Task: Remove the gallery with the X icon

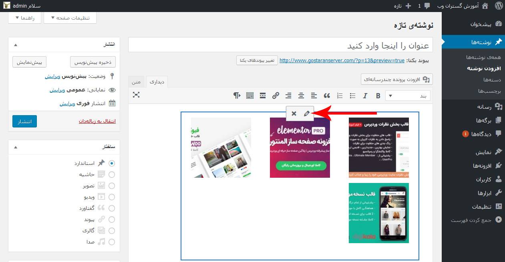Action: pos(294,114)
